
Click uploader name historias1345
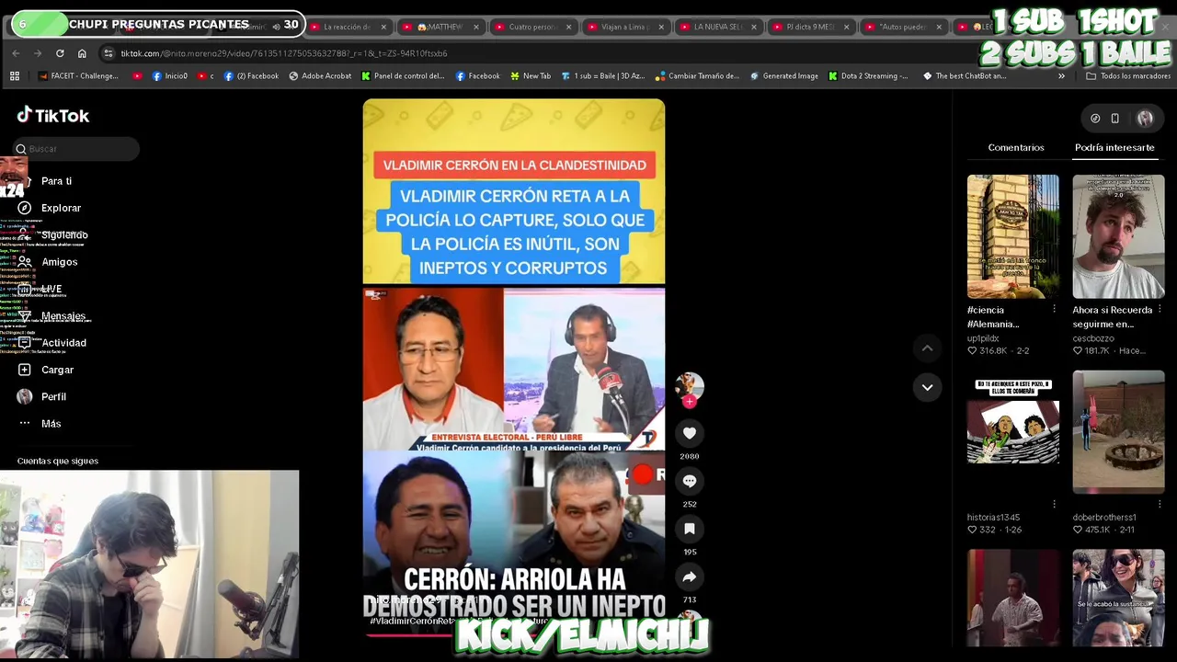[x=993, y=518]
